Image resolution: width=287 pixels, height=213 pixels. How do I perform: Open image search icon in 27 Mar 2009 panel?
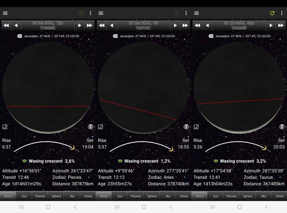pyautogui.click(x=101, y=127)
